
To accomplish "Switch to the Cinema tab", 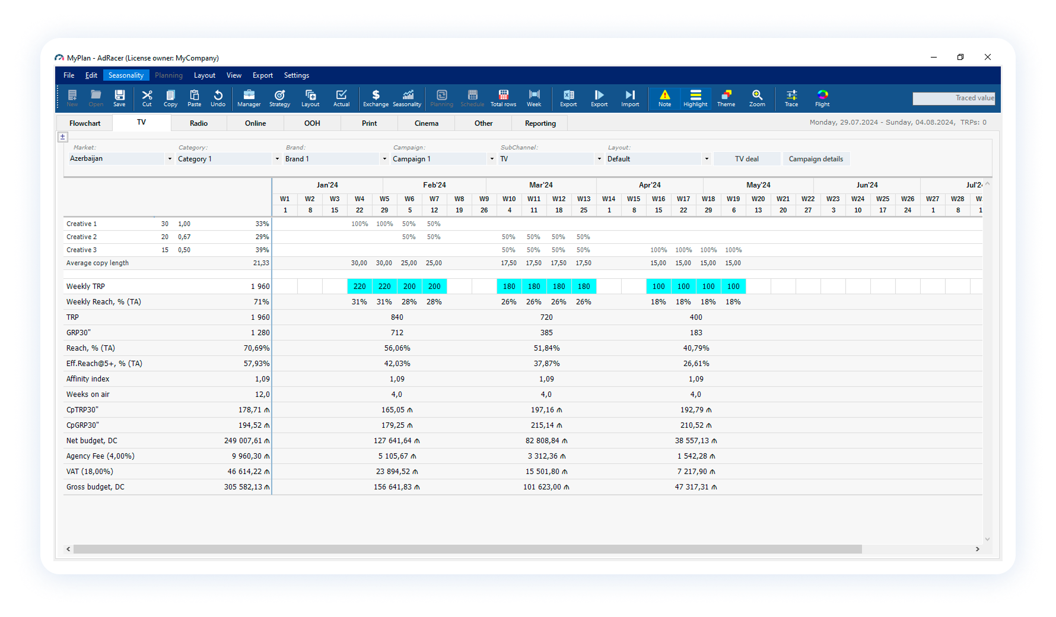I will pos(427,123).
